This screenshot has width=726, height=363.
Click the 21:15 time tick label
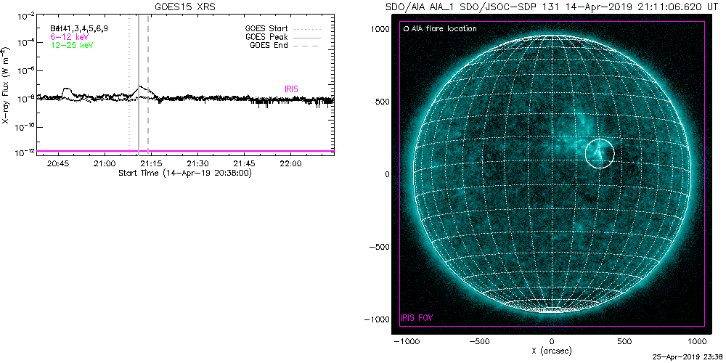pyautogui.click(x=152, y=164)
